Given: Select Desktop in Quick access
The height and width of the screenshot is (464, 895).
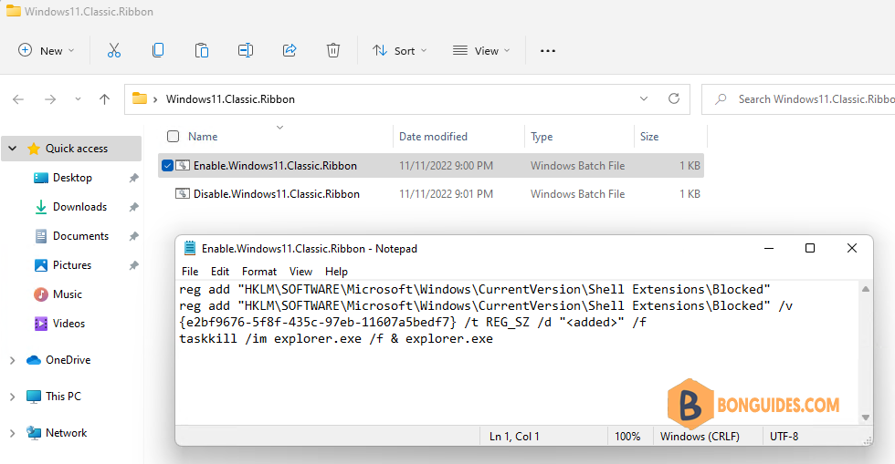Looking at the screenshot, I should point(72,178).
